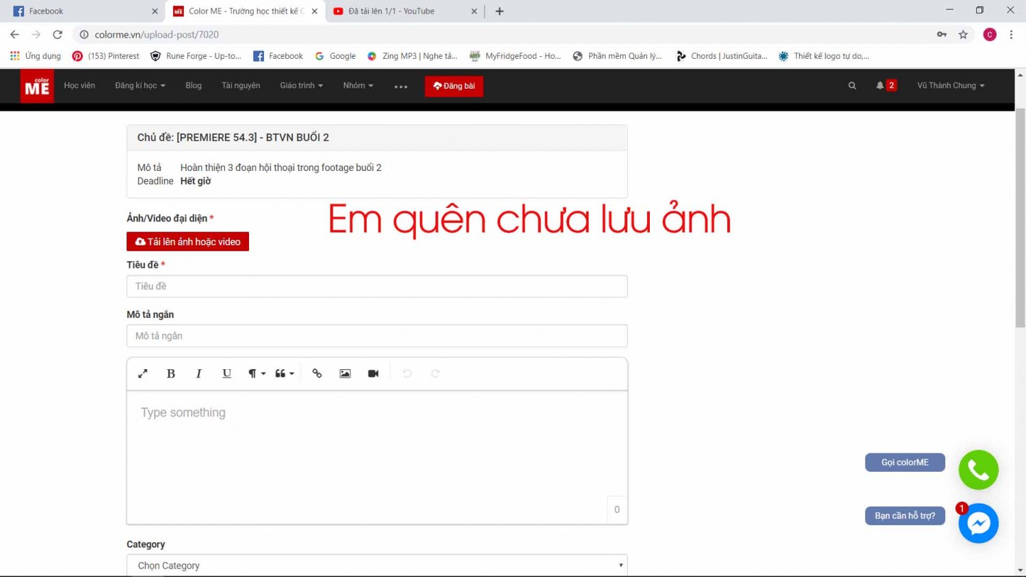The height and width of the screenshot is (577, 1026).
Task: Open the Blog menu item
Action: point(194,85)
